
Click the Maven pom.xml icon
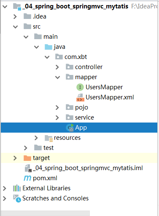[x=27, y=178]
